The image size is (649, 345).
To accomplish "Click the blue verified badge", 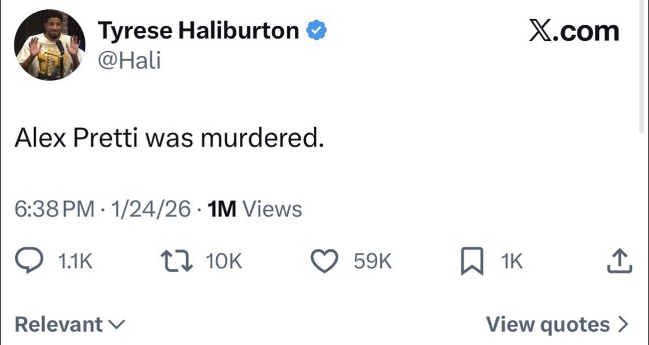I will tap(316, 31).
